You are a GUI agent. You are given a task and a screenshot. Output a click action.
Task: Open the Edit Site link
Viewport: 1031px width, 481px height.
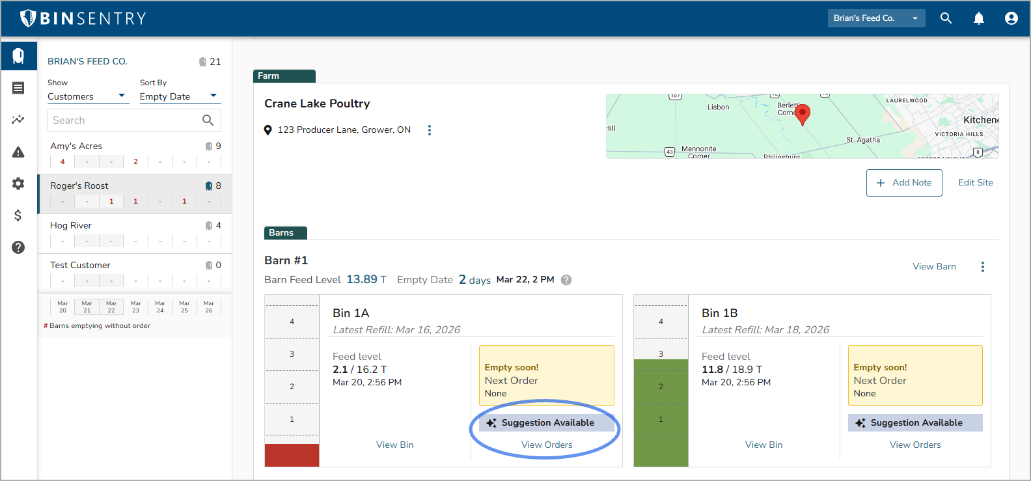(x=975, y=183)
